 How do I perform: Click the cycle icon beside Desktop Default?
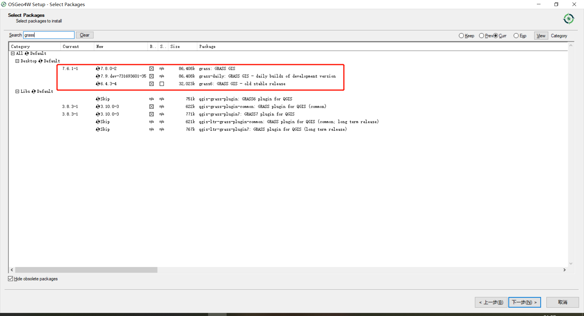click(x=40, y=61)
